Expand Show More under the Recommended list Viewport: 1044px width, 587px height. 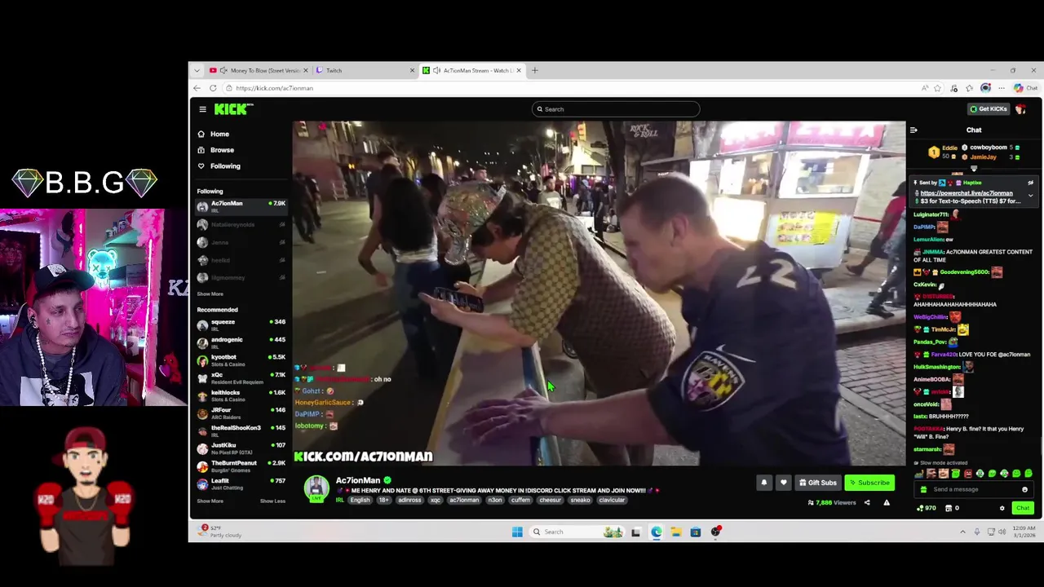[x=210, y=501]
